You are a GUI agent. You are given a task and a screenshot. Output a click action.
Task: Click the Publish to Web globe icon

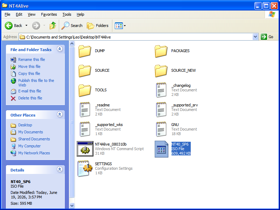coord(13,81)
